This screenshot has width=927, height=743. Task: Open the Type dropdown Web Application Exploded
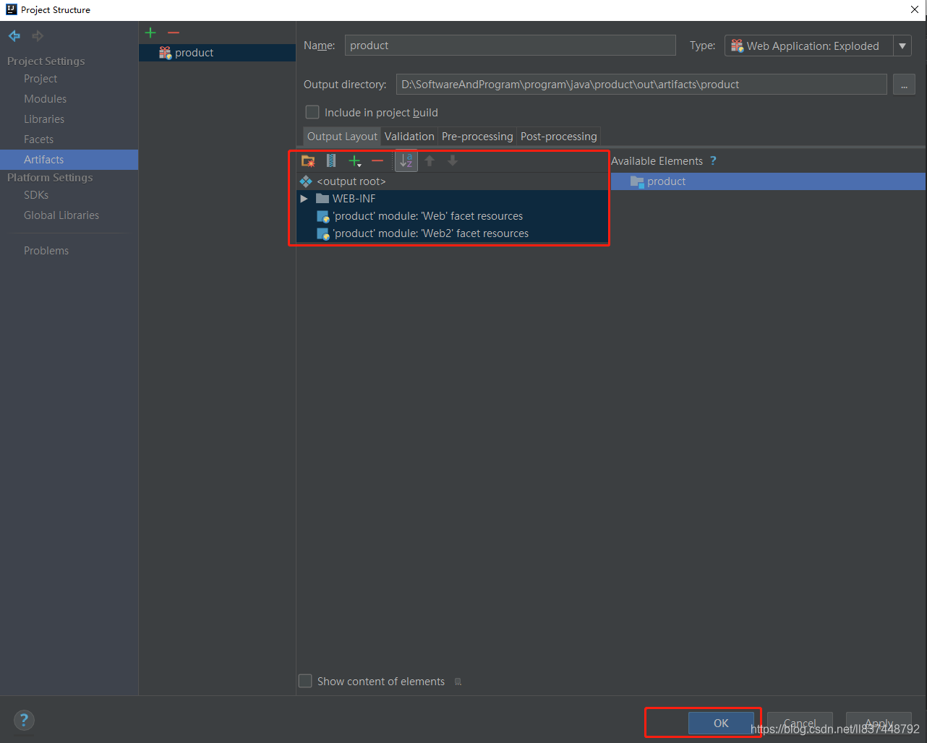pyautogui.click(x=818, y=46)
